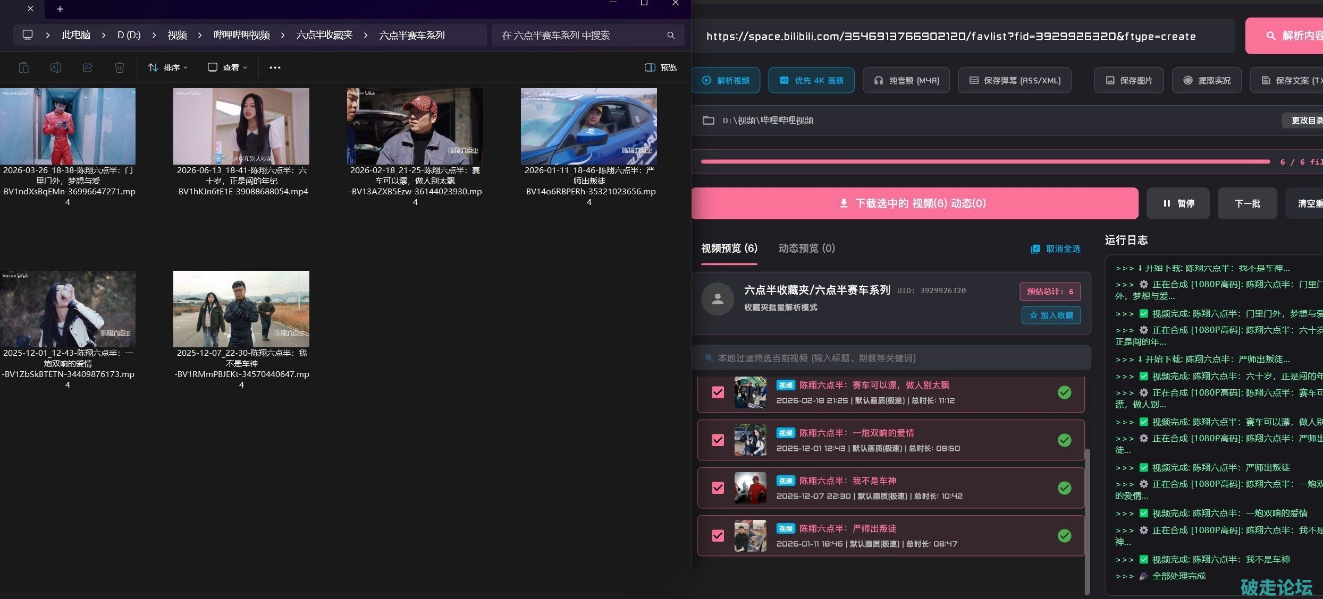Screen dimensions: 1323x599
Task: Click the delete trash icon in Explorer toolbar
Action: click(120, 67)
